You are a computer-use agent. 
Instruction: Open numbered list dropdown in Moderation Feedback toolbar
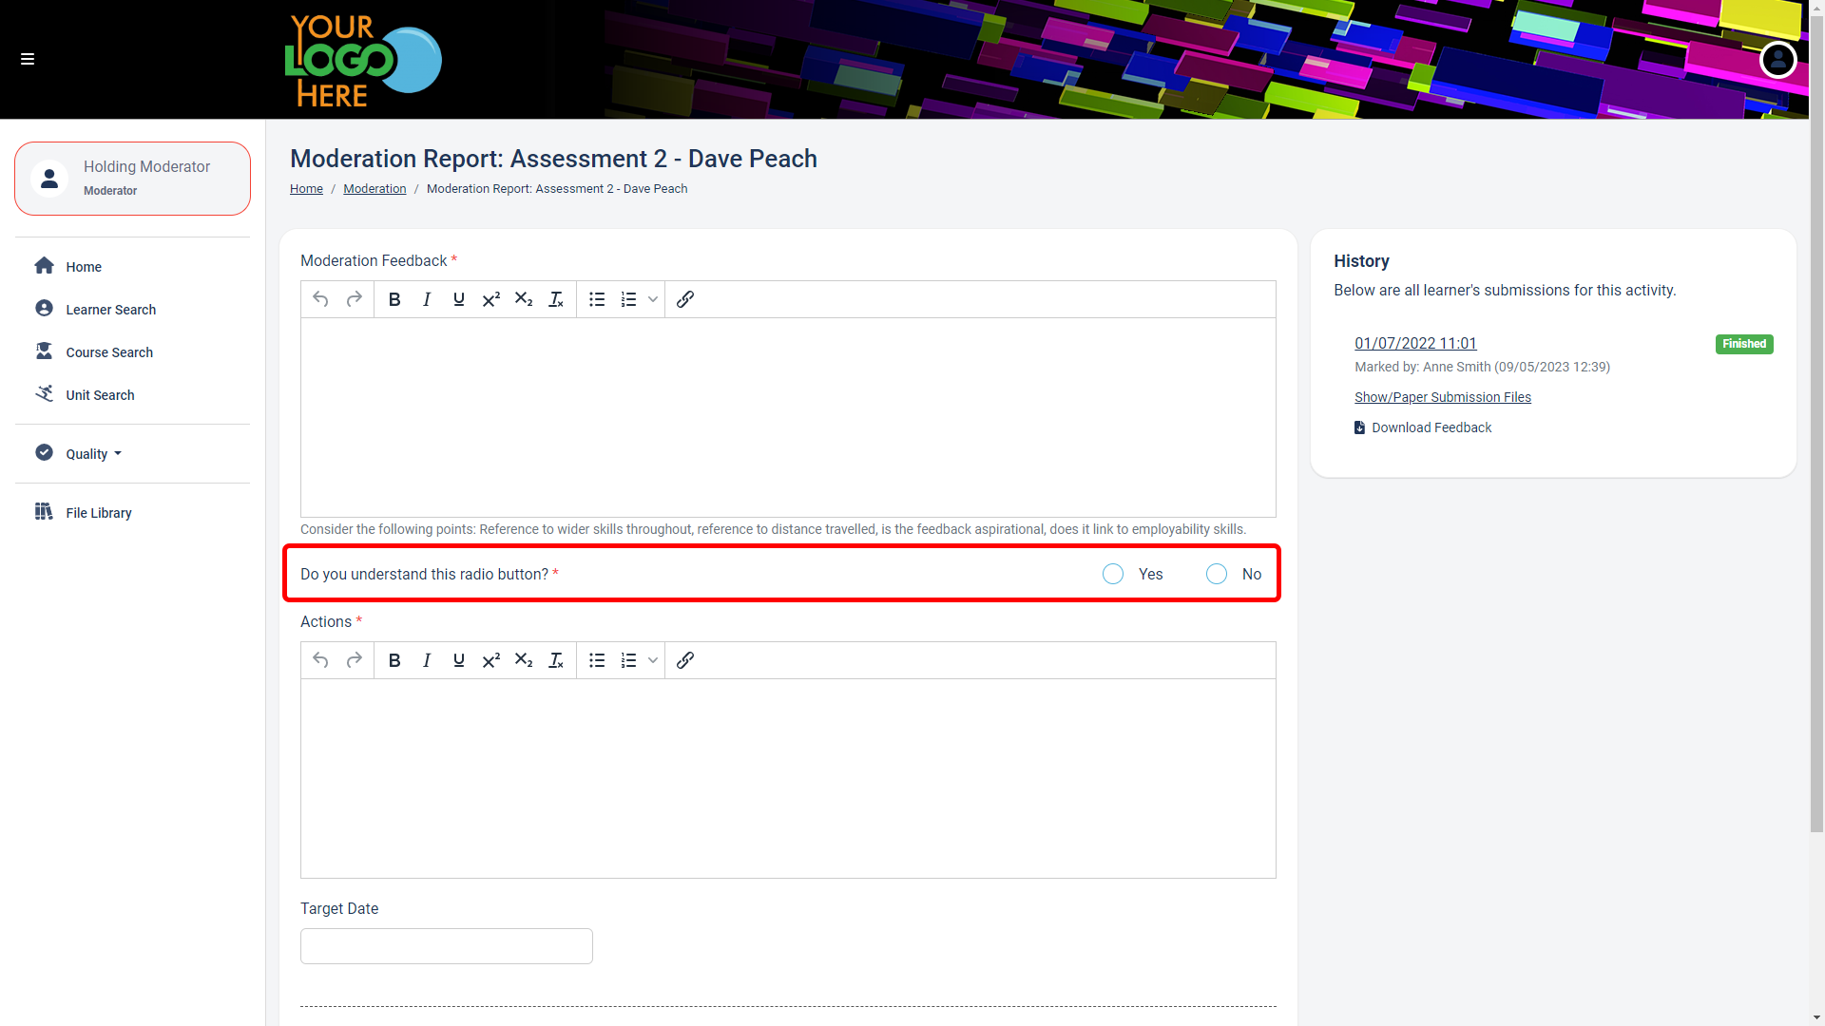click(x=653, y=299)
